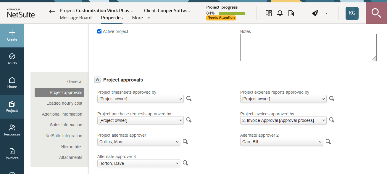Click the tag tips icon
The width and height of the screenshot is (387, 174).
click(315, 13)
